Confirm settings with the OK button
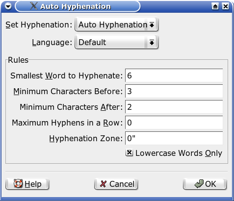Viewport: 234px width, 201px height. 205,184
